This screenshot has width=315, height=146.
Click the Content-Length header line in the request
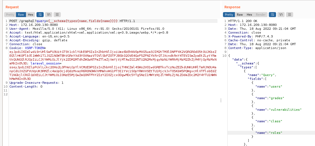pos(26,86)
